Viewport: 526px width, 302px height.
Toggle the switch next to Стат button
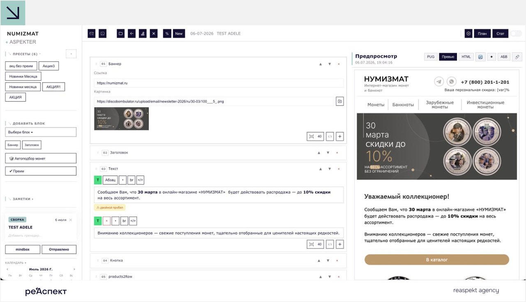[516, 34]
